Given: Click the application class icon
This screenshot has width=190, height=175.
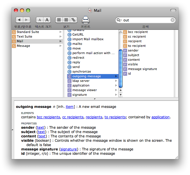Looking at the screenshot, I should 70,86.
